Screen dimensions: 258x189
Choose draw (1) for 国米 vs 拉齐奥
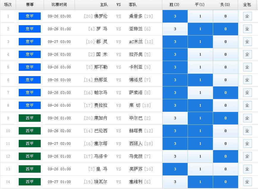[200, 55]
